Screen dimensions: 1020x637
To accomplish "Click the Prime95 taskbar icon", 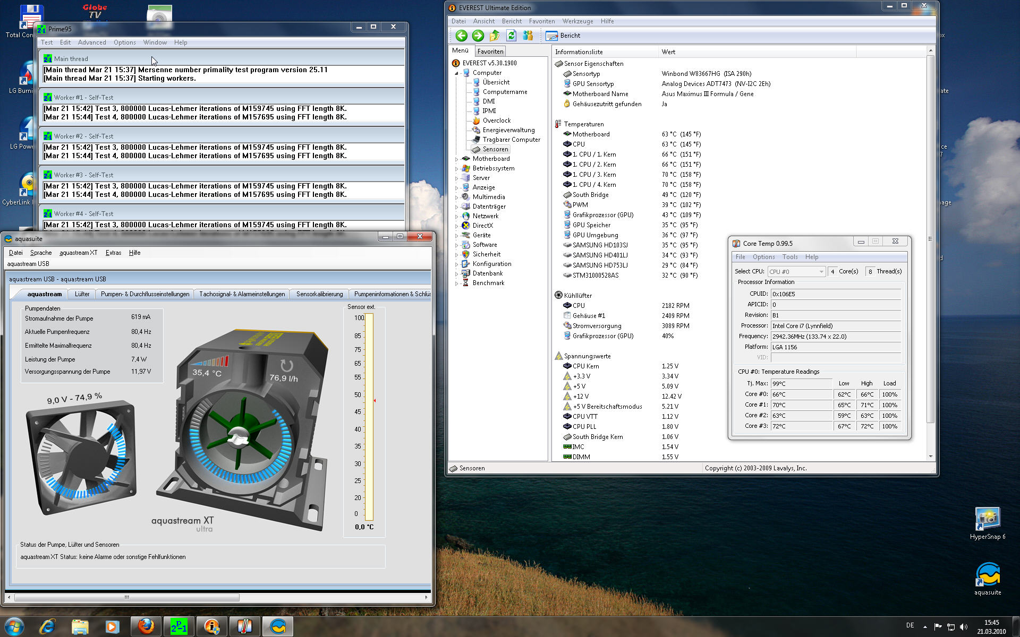I will [x=178, y=626].
